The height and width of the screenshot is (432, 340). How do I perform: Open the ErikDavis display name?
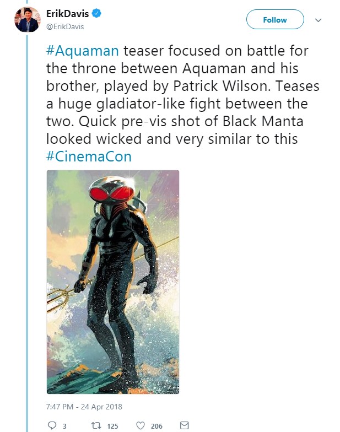click(x=67, y=13)
